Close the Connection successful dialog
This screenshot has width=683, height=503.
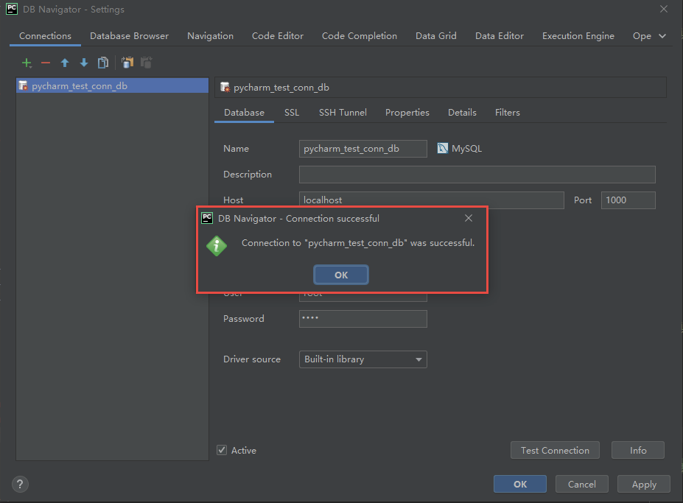pos(469,218)
